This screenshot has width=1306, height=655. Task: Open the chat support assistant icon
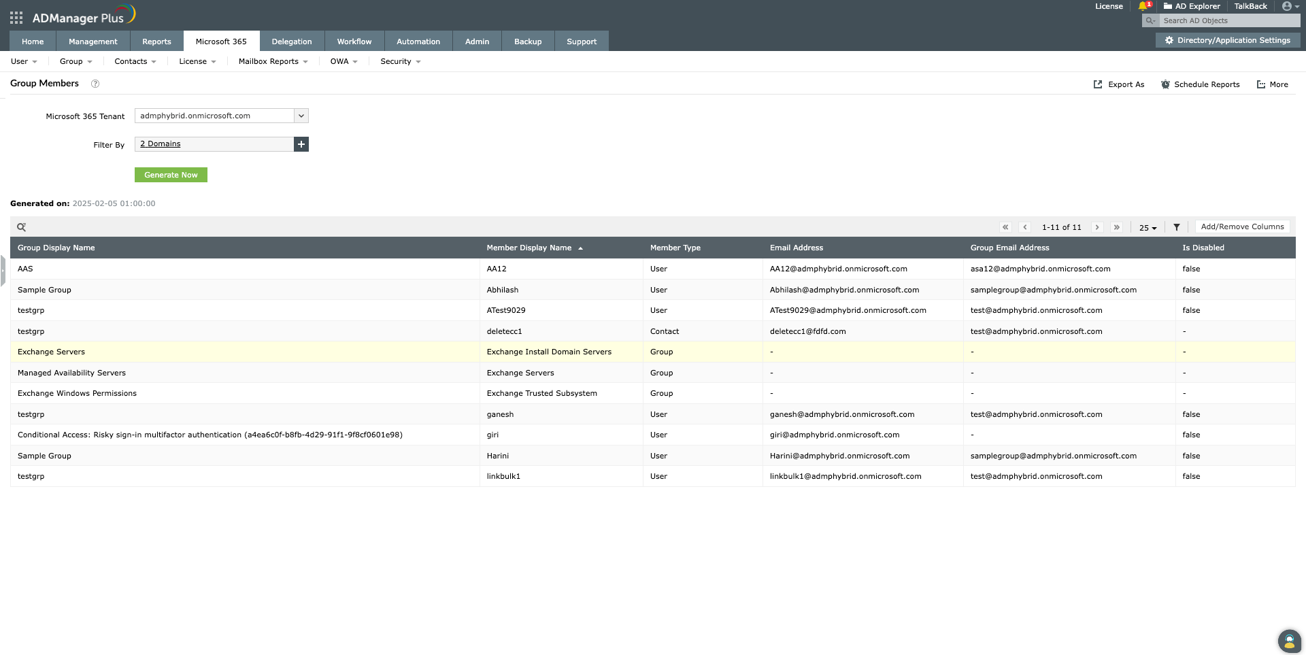[x=1289, y=641]
